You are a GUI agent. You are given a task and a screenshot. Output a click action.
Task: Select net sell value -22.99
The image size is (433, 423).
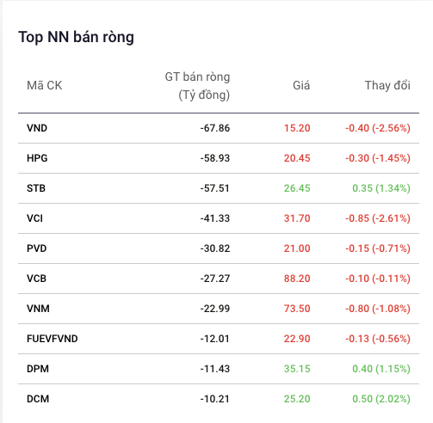[x=215, y=309]
